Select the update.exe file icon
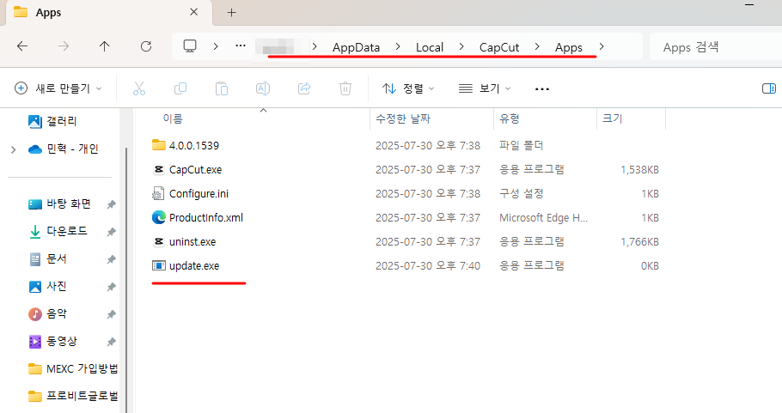 (159, 265)
